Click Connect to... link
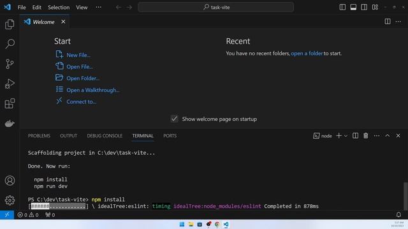Screen dimensions: 408x229 coord(82,102)
